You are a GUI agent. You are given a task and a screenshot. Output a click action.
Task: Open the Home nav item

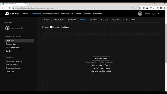point(25,14)
